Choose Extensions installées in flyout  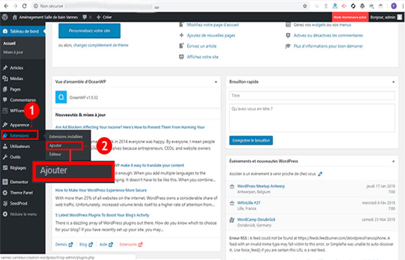click(x=66, y=136)
